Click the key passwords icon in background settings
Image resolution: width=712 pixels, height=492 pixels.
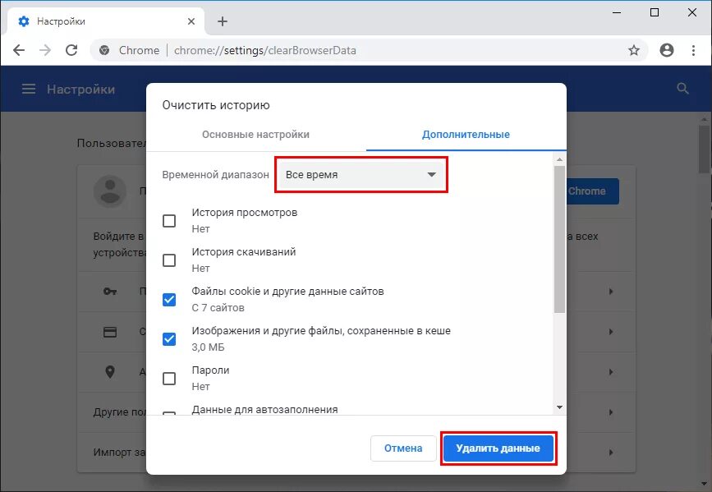point(110,292)
